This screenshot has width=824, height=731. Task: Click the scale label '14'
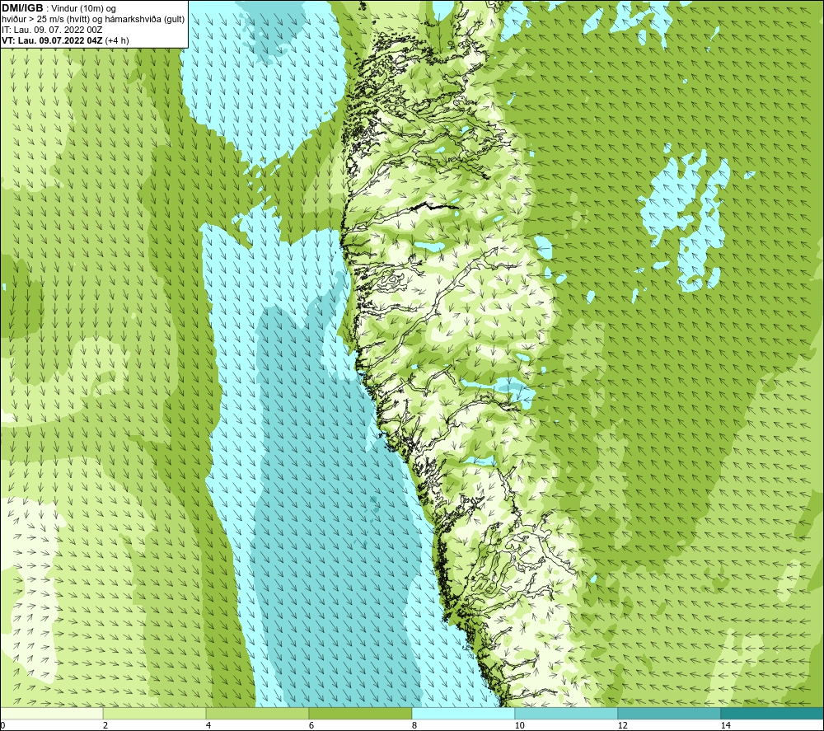tap(726, 725)
